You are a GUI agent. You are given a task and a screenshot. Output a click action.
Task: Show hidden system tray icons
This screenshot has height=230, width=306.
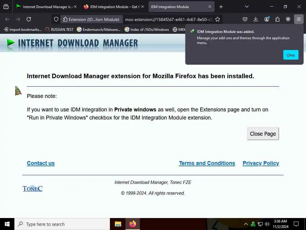[246, 224]
